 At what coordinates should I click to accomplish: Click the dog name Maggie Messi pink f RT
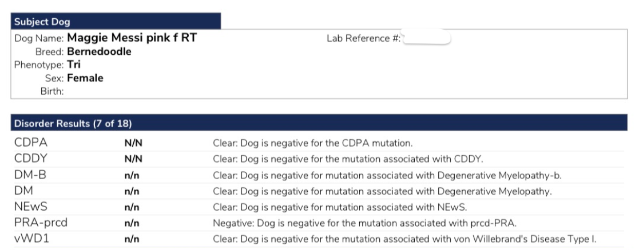132,38
